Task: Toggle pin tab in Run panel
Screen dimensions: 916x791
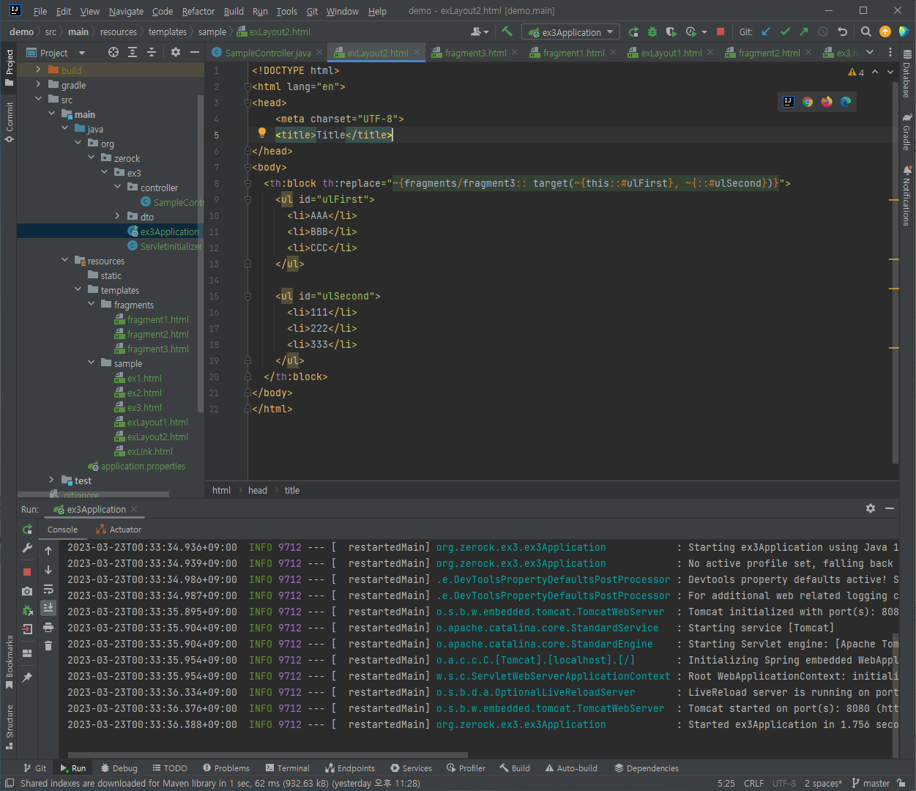Action: point(27,677)
